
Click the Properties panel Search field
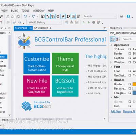(129, 39)
